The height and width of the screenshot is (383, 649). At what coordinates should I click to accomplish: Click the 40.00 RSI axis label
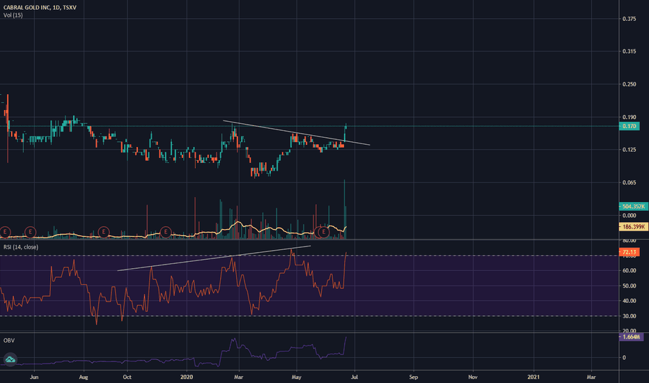click(629, 301)
